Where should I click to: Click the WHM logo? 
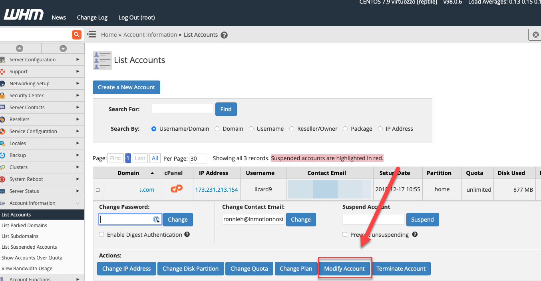tap(24, 16)
